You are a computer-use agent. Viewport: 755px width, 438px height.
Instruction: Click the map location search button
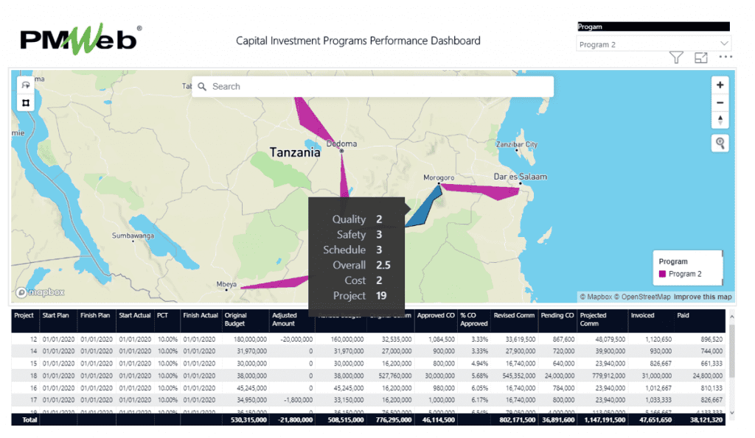[720, 143]
